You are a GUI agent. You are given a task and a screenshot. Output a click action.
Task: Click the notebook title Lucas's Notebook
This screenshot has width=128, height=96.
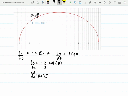point(13,3)
